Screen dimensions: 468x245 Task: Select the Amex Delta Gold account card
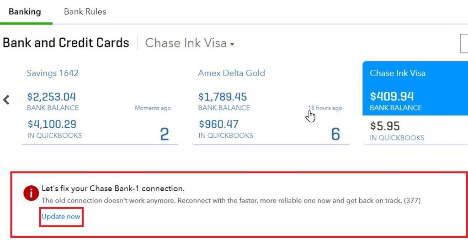point(231,73)
